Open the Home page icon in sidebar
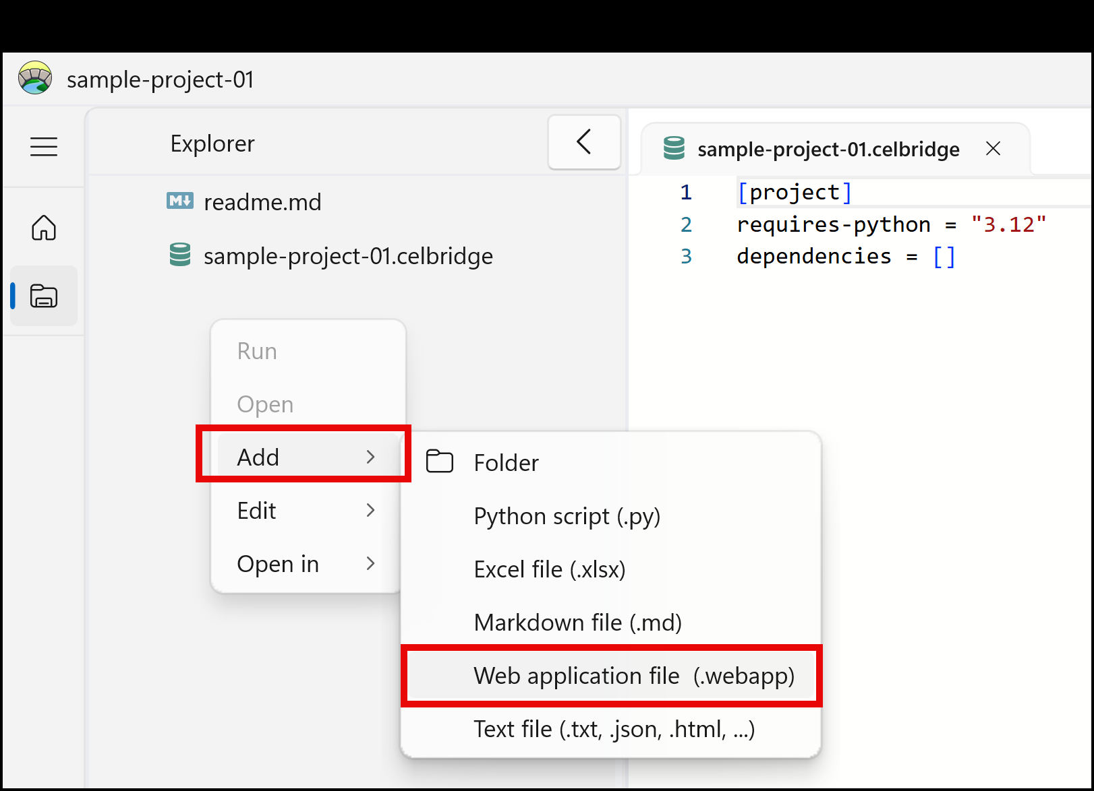Viewport: 1094px width, 791px height. (x=44, y=228)
